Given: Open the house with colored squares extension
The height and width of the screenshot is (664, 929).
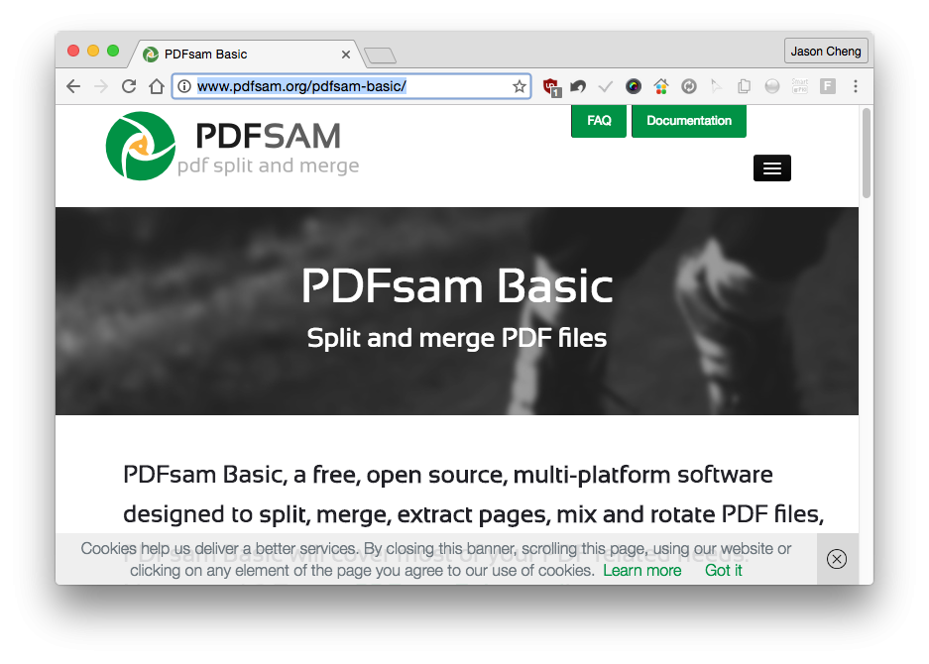Looking at the screenshot, I should pyautogui.click(x=660, y=87).
